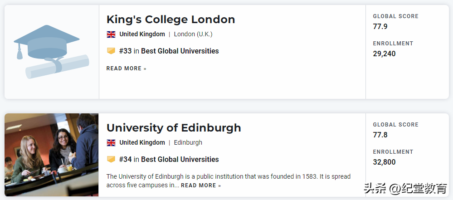Click London (U.K.) location text
Screen dimensions: 453x200
click(x=193, y=34)
